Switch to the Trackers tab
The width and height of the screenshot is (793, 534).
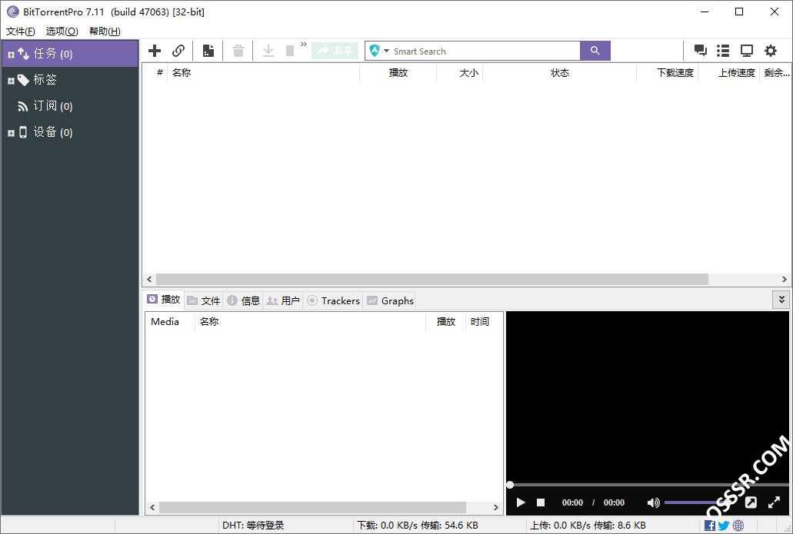[x=333, y=301]
